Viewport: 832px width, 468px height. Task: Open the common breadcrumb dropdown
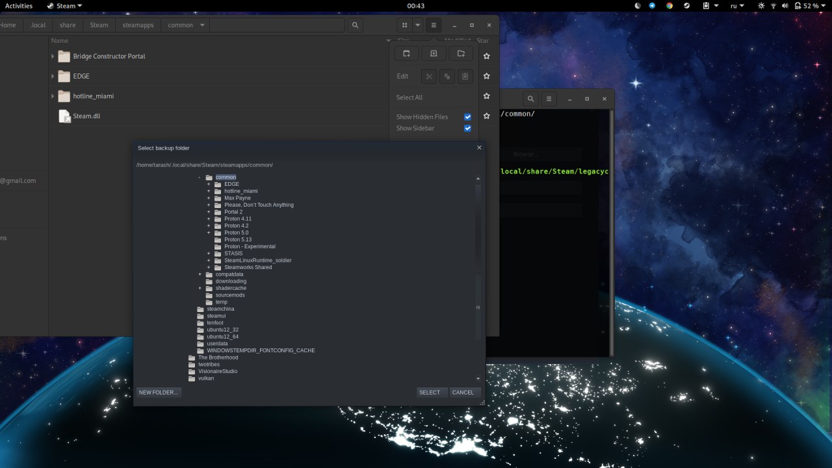(x=202, y=25)
